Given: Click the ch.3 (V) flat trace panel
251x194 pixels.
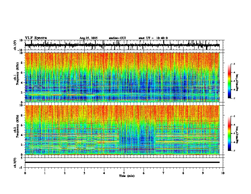Looking at the screenshot, I should tap(124, 163).
